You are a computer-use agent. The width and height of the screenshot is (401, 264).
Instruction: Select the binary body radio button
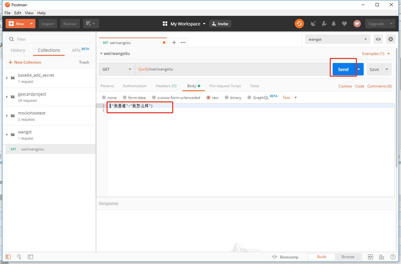point(227,97)
